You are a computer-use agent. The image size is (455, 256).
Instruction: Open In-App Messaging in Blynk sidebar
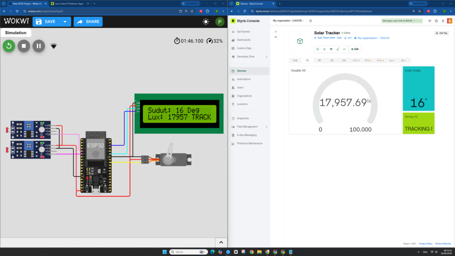point(249,135)
